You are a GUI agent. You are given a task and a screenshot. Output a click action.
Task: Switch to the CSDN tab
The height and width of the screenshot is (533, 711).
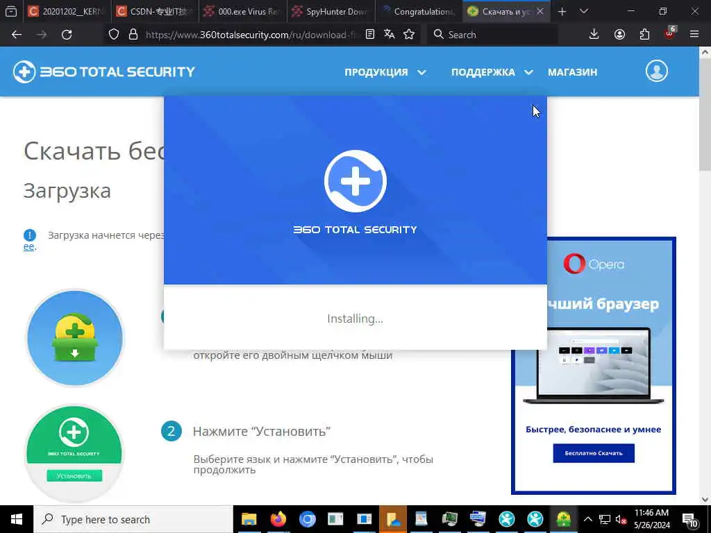[x=155, y=11]
